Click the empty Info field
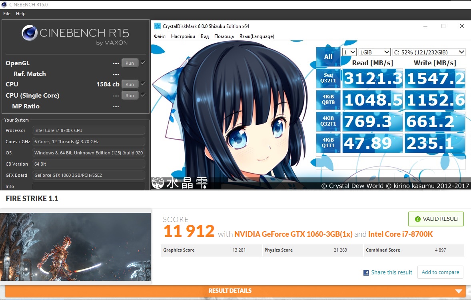This screenshot has height=300, width=471. (89, 186)
